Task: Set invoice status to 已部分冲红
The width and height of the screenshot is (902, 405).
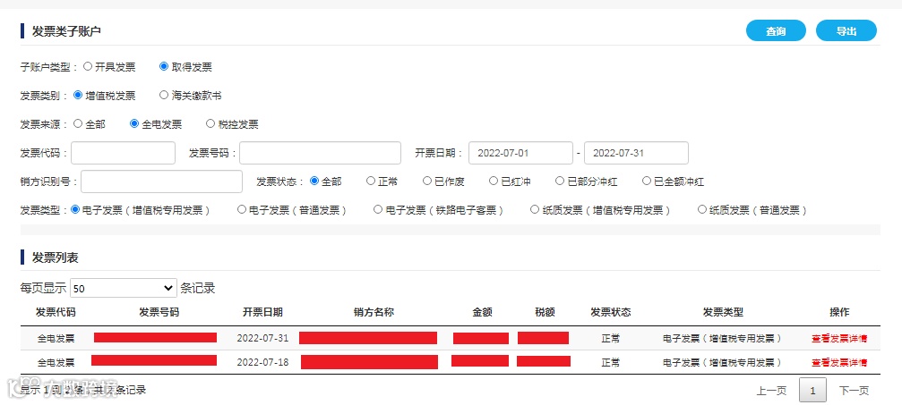Action: click(x=560, y=181)
